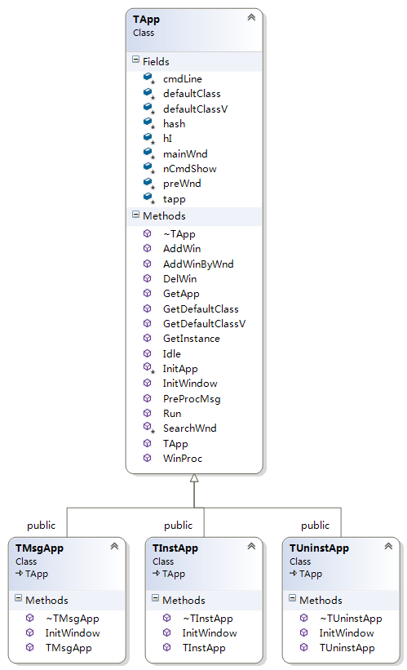Follow the TApp base-class link in TMsgApp
Viewport: 407px width, 670px height.
tap(37, 574)
